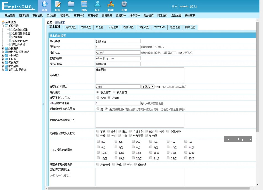Screen dimensions: 263x190
Task: Focus the 网站简介 text area
Action: [140, 75]
